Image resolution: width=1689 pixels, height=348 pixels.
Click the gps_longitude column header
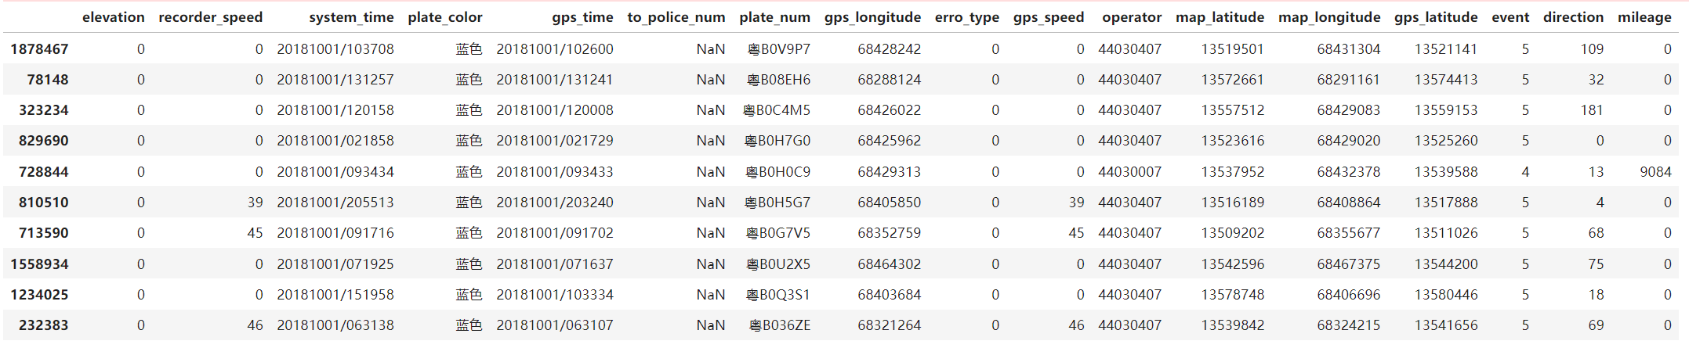(x=872, y=17)
